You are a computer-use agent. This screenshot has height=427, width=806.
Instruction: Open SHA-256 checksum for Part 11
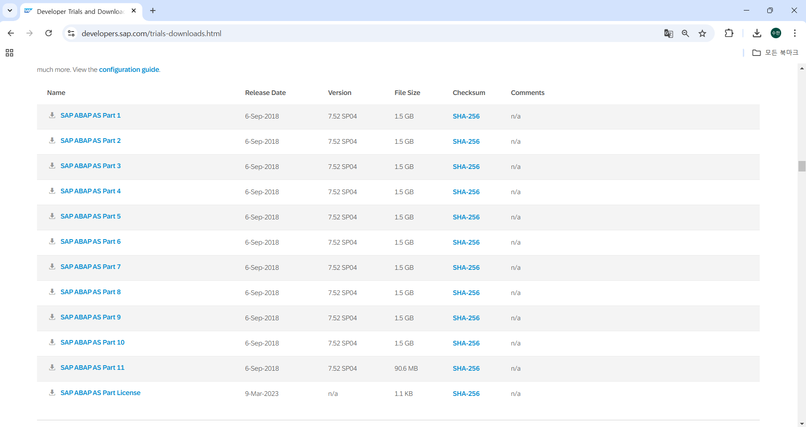point(466,368)
